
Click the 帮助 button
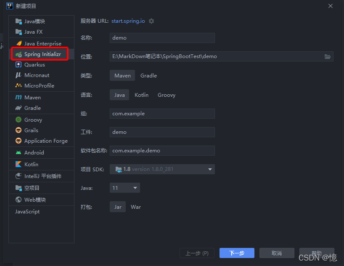(317, 253)
